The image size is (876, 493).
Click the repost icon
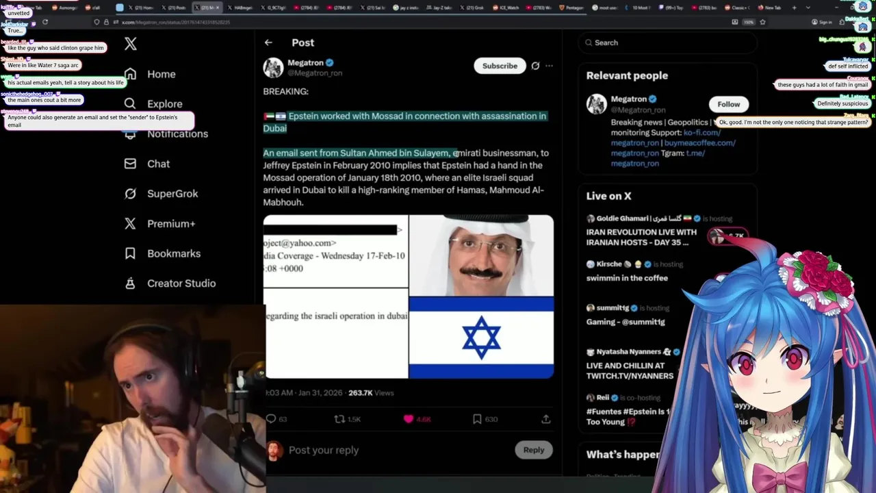pyautogui.click(x=339, y=419)
